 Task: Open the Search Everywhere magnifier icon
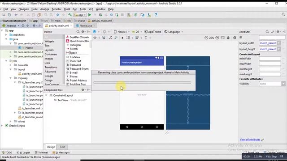(283, 14)
